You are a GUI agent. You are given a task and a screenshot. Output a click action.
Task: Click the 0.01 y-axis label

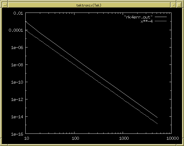pyautogui.click(x=17, y=13)
